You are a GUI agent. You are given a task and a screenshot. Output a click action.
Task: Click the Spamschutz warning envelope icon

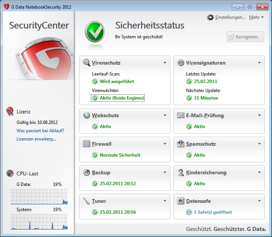180,144
